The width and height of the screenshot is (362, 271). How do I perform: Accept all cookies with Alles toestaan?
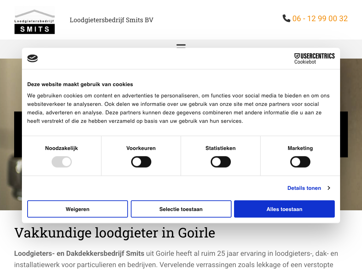[x=284, y=209]
